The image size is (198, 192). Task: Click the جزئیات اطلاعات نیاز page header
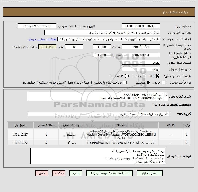click(175, 12)
